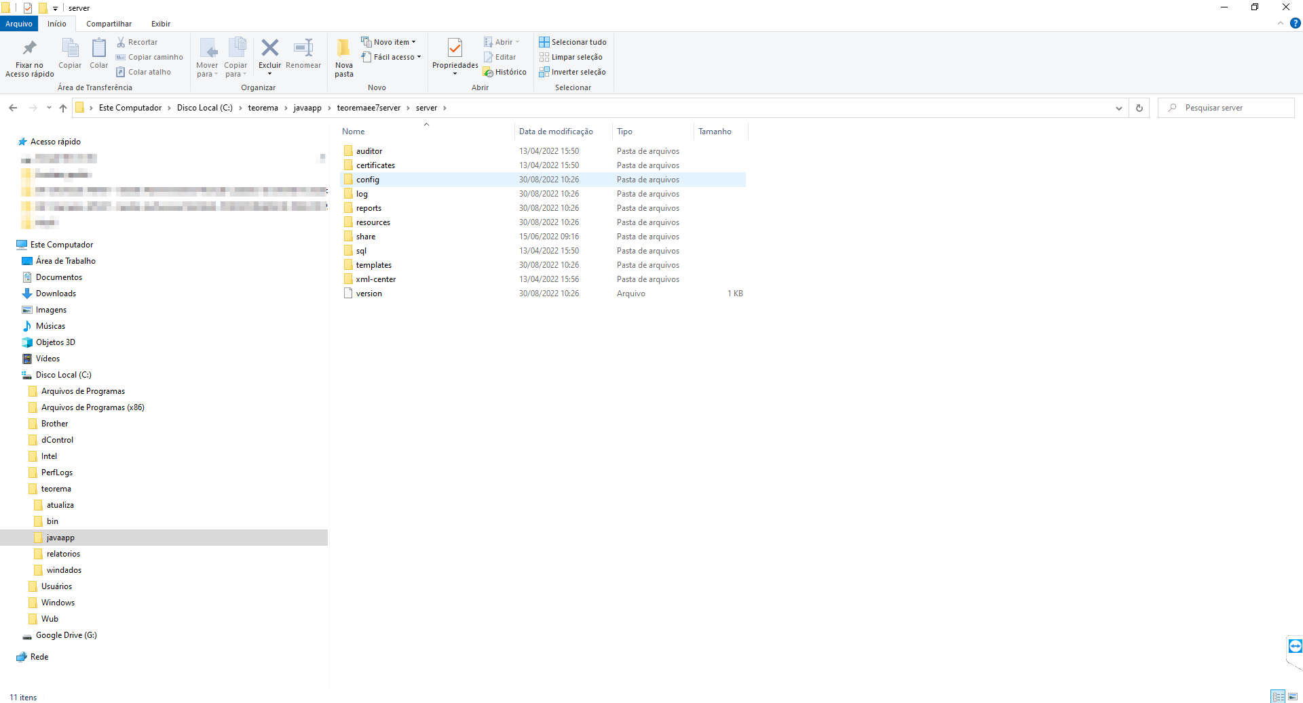Open Histórico file history
This screenshot has height=703, width=1303.
tap(505, 72)
